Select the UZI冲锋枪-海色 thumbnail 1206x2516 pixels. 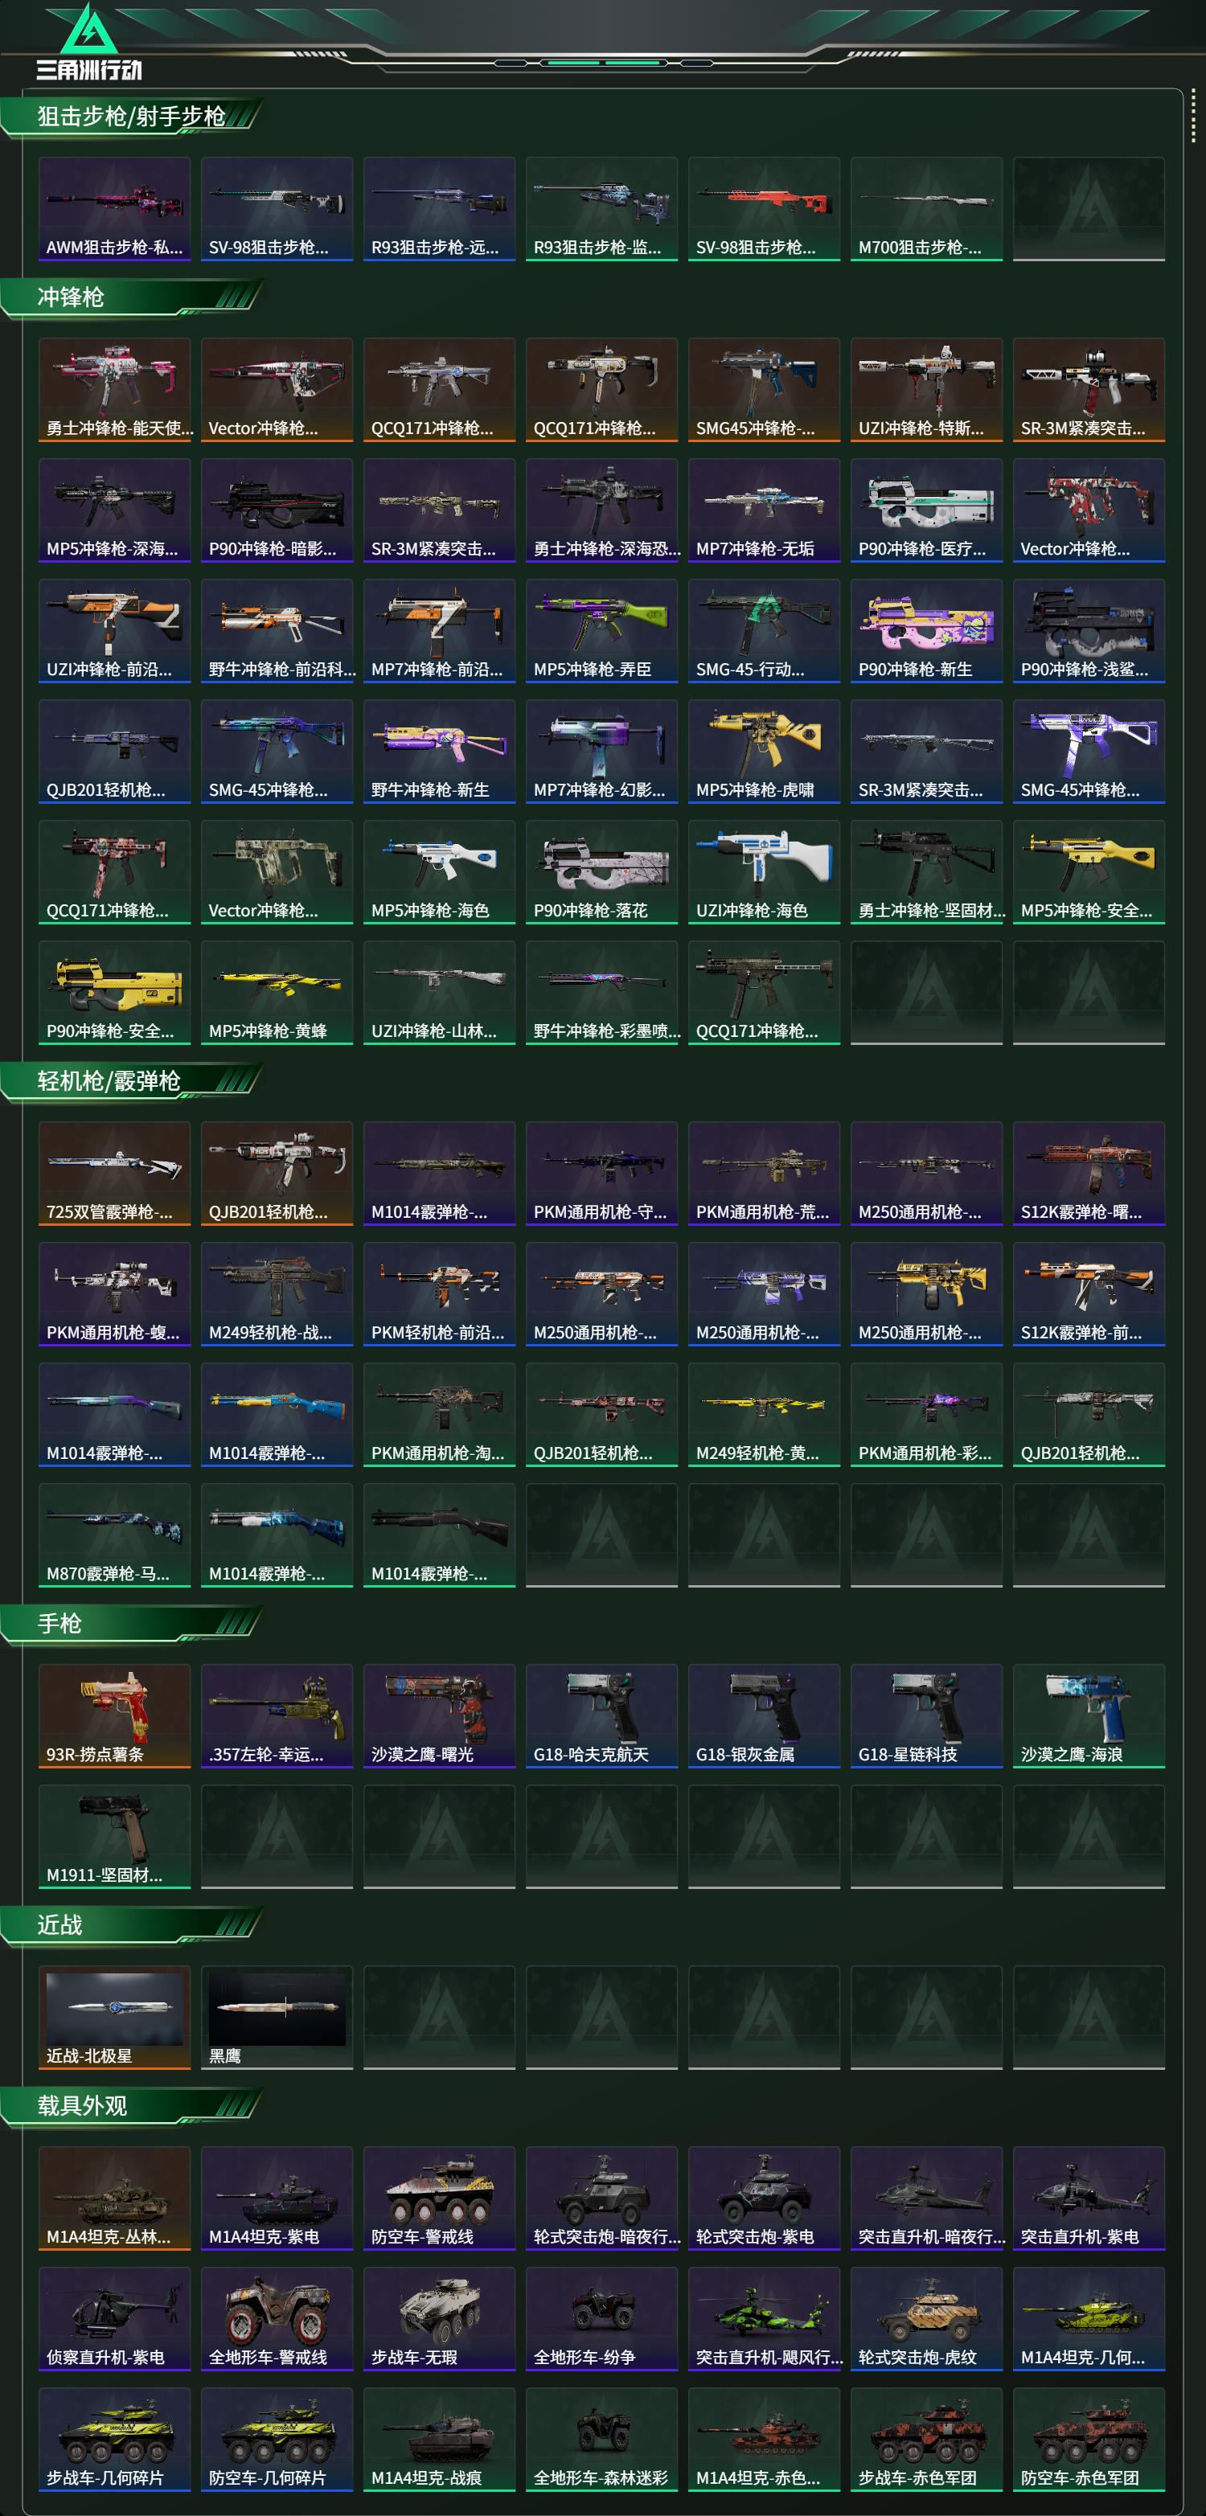pyautogui.click(x=764, y=872)
